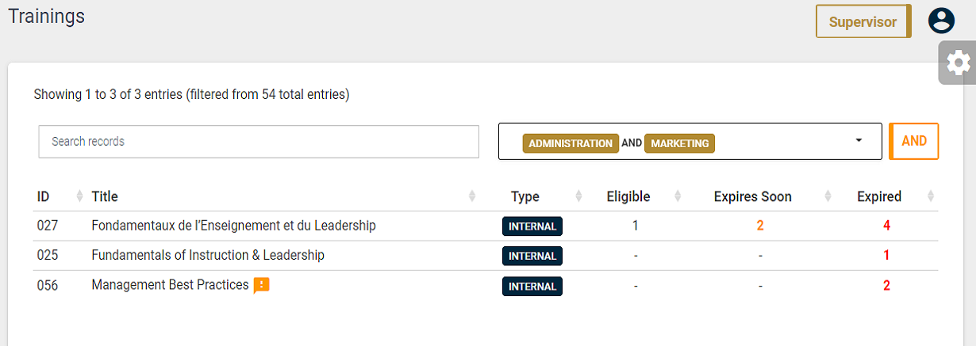Focus the Search records field
Image resolution: width=976 pixels, height=346 pixels.
tap(259, 142)
